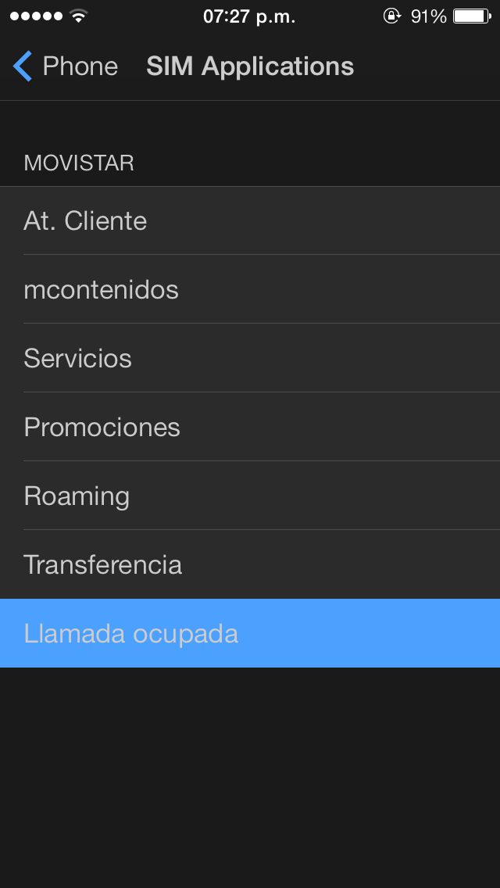Go back via the Phone label
500x888 pixels.
[x=80, y=66]
